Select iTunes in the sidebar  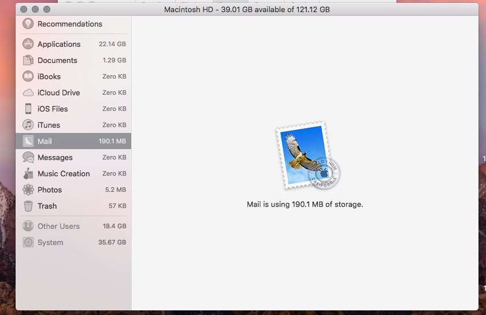tap(73, 125)
